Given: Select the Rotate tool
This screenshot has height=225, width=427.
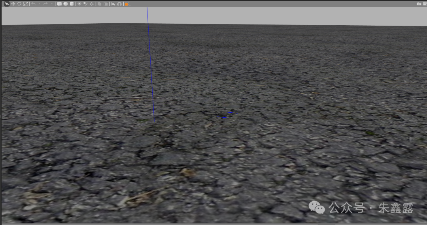Looking at the screenshot, I should click(19, 4).
